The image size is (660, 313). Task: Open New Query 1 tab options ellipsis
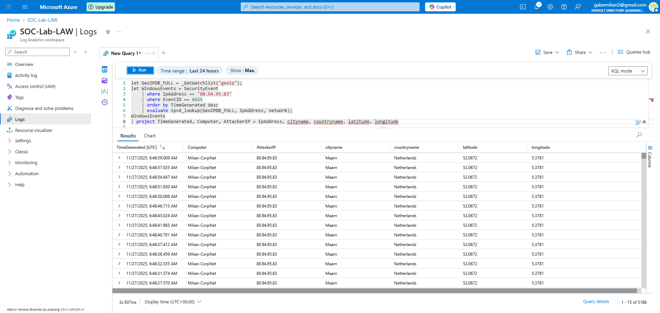point(148,53)
